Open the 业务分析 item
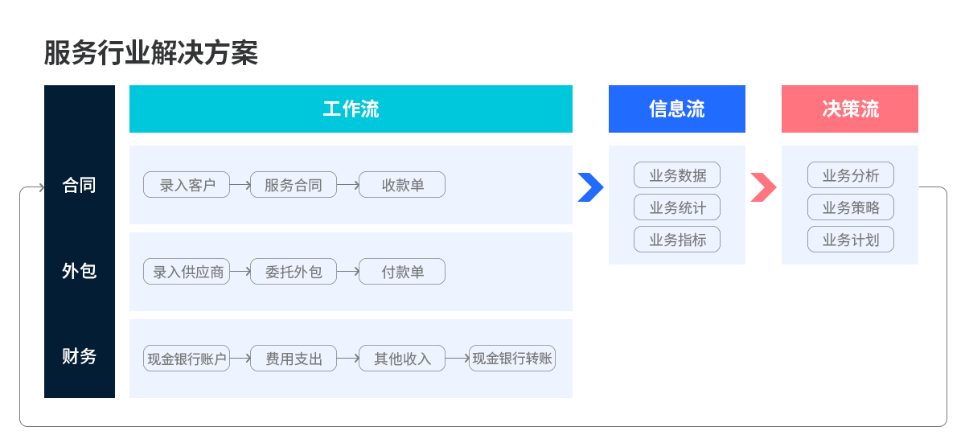Viewport: 965px width, 447px height. coord(850,175)
